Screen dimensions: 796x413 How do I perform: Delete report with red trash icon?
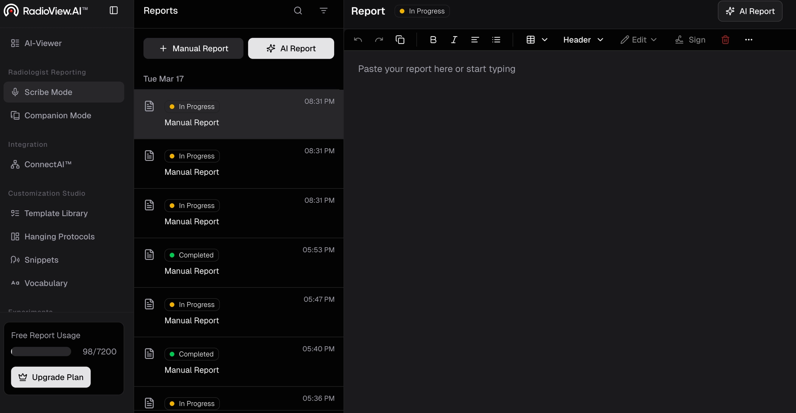[725, 40]
